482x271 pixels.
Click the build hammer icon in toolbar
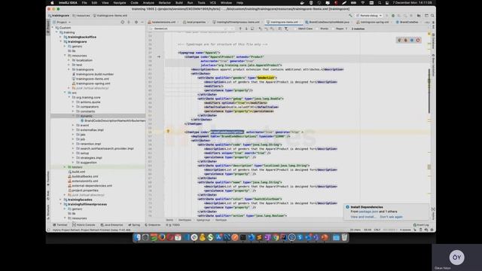(350, 15)
